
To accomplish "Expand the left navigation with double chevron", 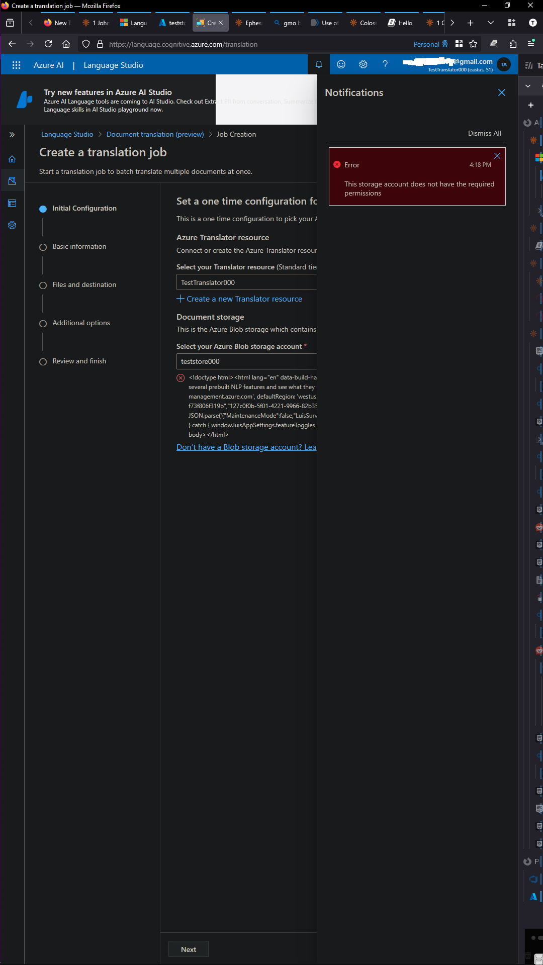I will (12, 135).
